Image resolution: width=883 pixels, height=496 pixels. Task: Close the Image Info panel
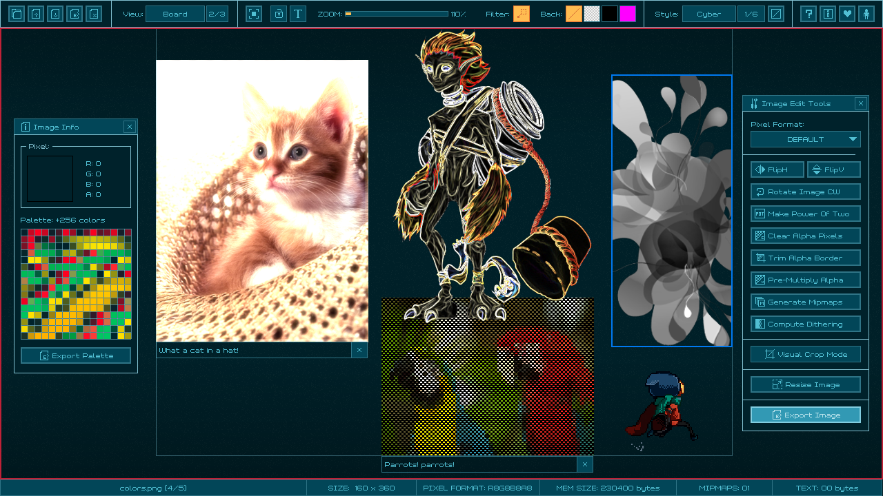click(x=130, y=127)
